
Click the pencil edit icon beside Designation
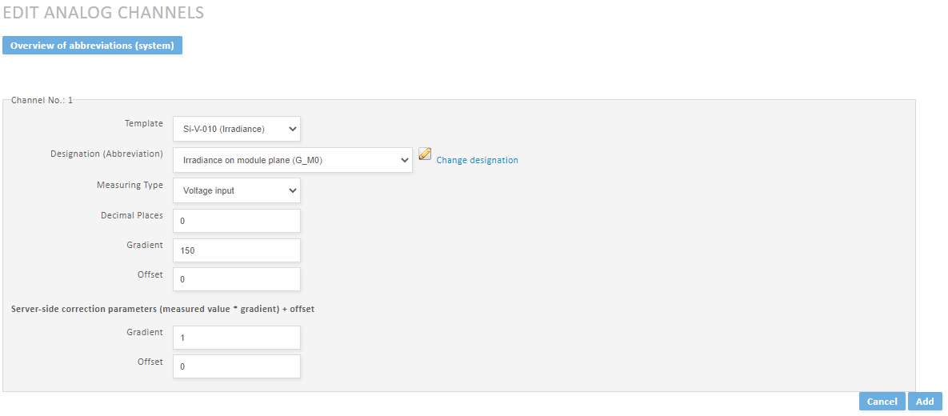(x=425, y=154)
